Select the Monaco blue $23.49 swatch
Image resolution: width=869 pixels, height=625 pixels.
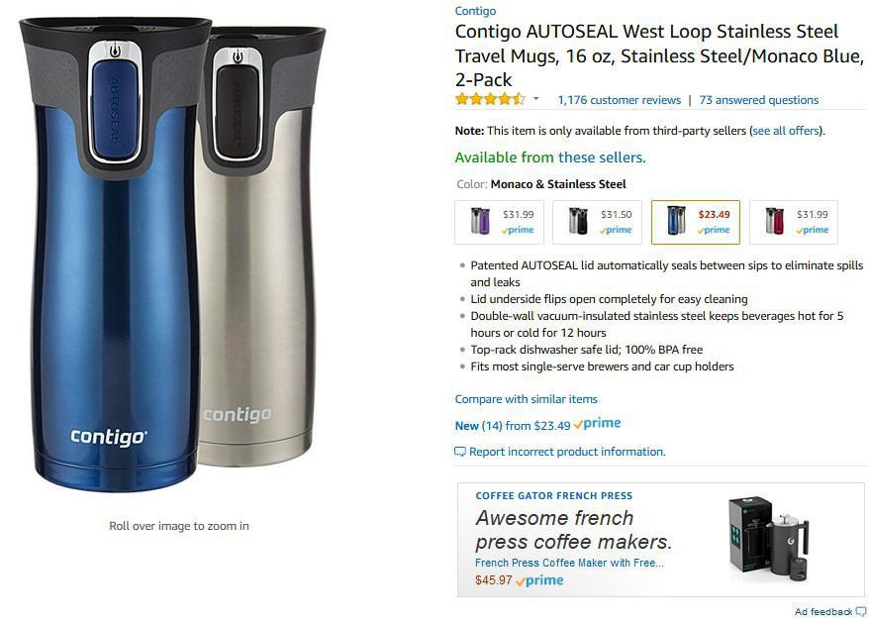696,222
